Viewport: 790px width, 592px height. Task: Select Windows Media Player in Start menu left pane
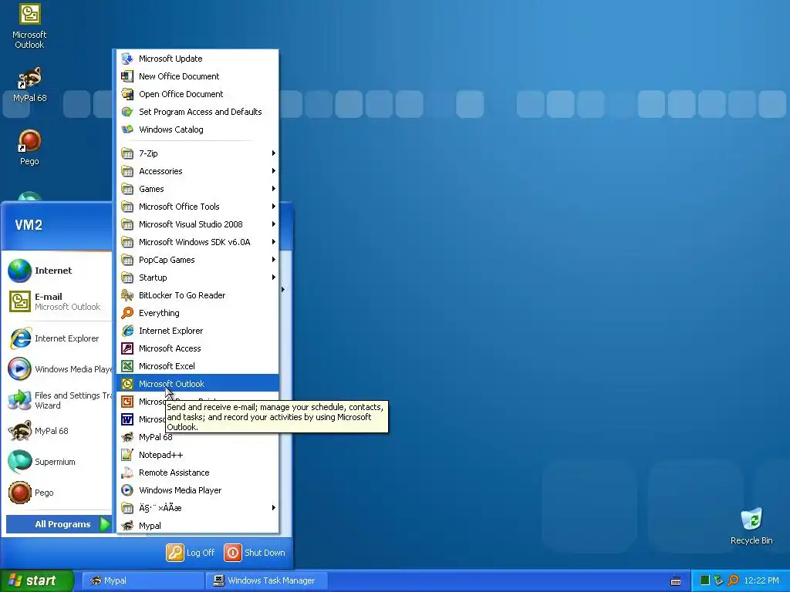click(59, 369)
